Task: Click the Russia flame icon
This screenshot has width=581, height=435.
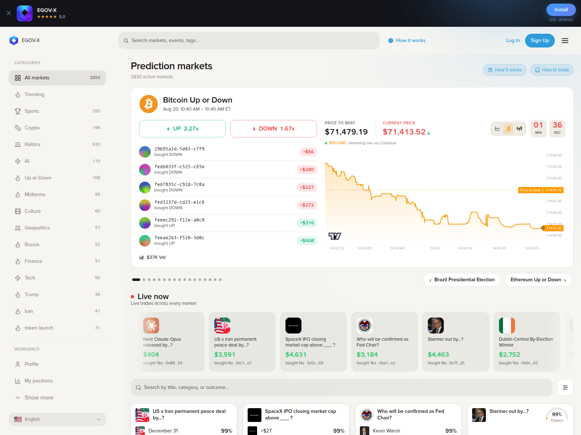Action: click(x=18, y=245)
